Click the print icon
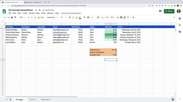 [x=12, y=18]
